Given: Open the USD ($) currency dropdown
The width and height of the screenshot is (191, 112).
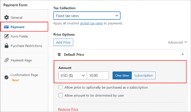Looking at the screenshot, I should click(x=73, y=75).
